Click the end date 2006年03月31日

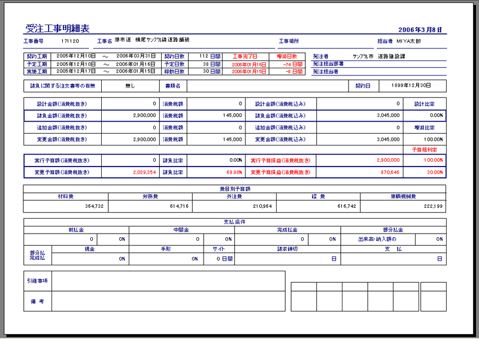click(136, 56)
